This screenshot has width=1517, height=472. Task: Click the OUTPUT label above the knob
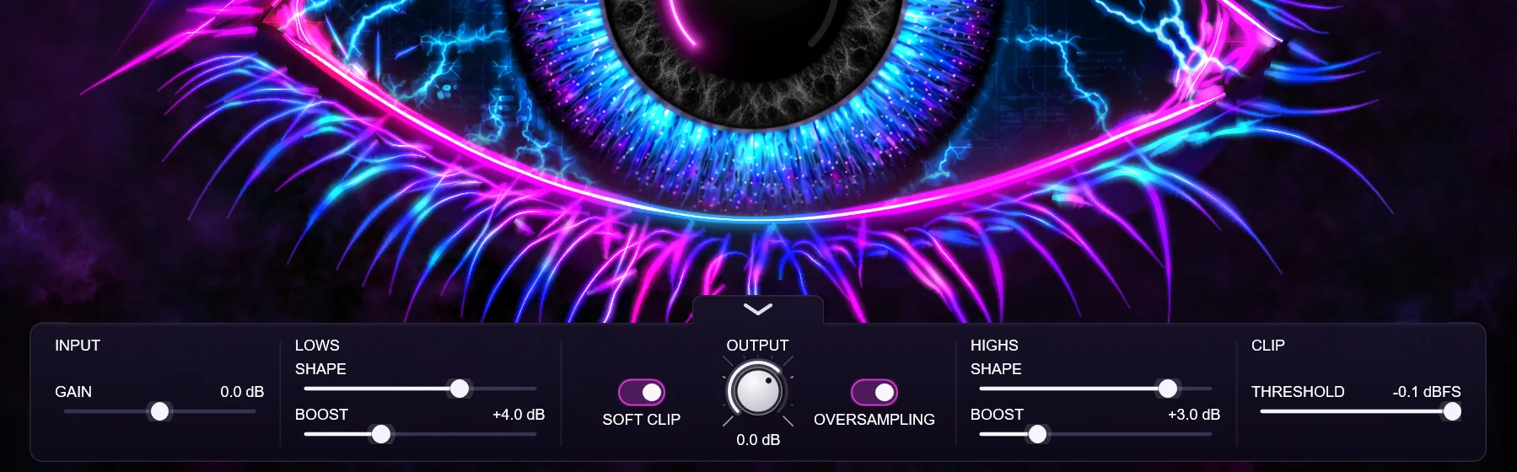757,346
